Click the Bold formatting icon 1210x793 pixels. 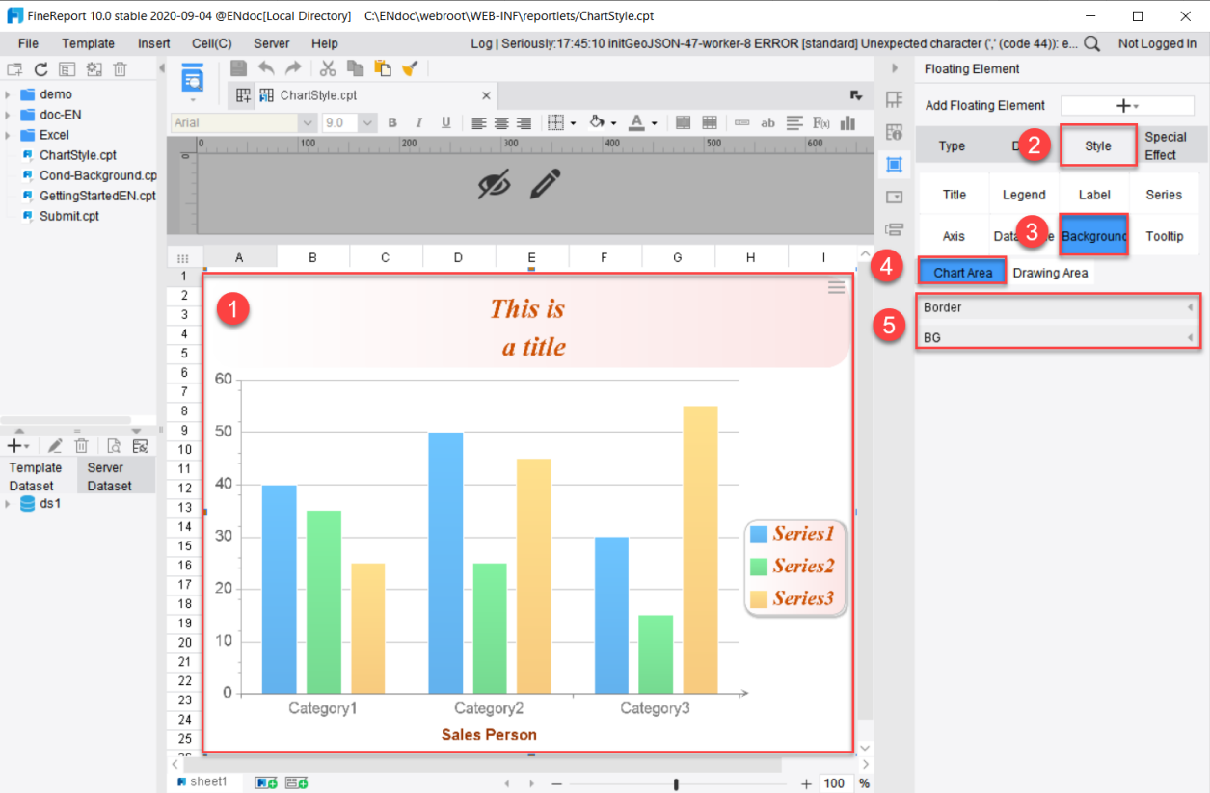coord(392,122)
